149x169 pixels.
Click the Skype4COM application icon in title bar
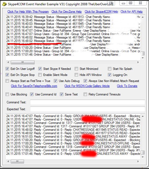4,4
